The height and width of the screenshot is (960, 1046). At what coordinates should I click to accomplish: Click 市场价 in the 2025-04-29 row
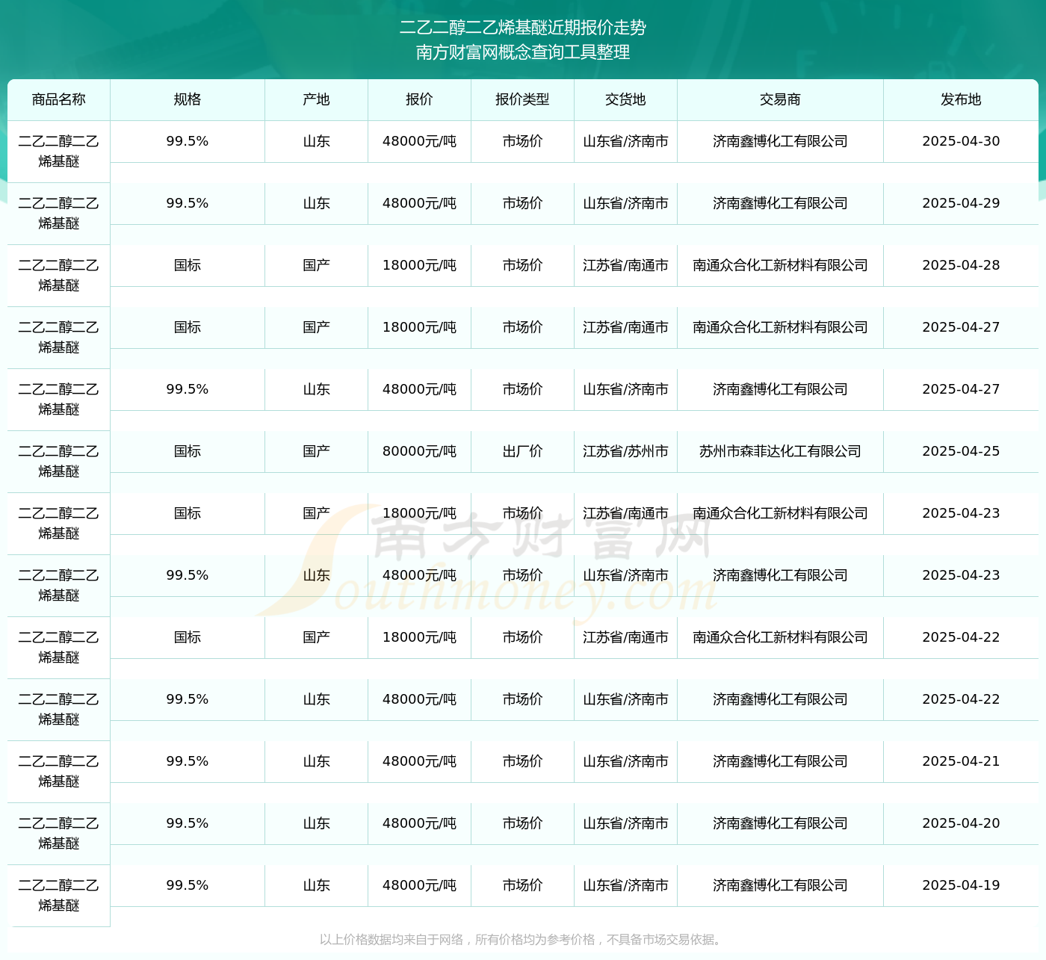pyautogui.click(x=523, y=203)
